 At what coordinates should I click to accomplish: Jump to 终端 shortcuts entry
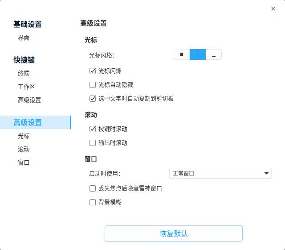24,73
